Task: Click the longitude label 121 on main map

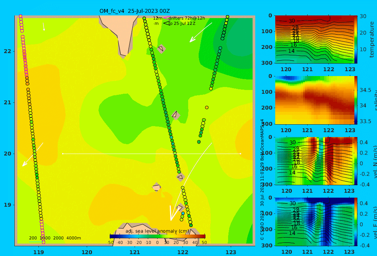Action: pos(135,252)
